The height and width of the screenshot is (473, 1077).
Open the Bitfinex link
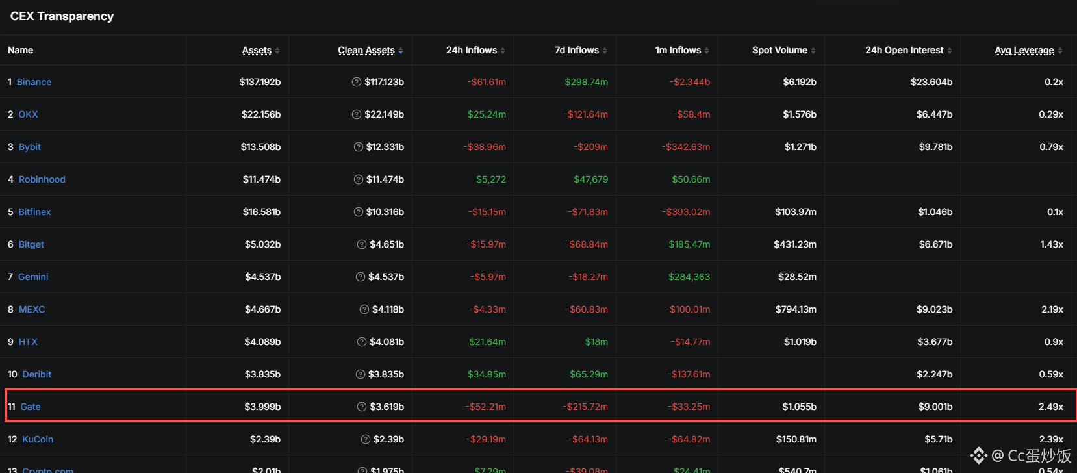pyautogui.click(x=35, y=212)
